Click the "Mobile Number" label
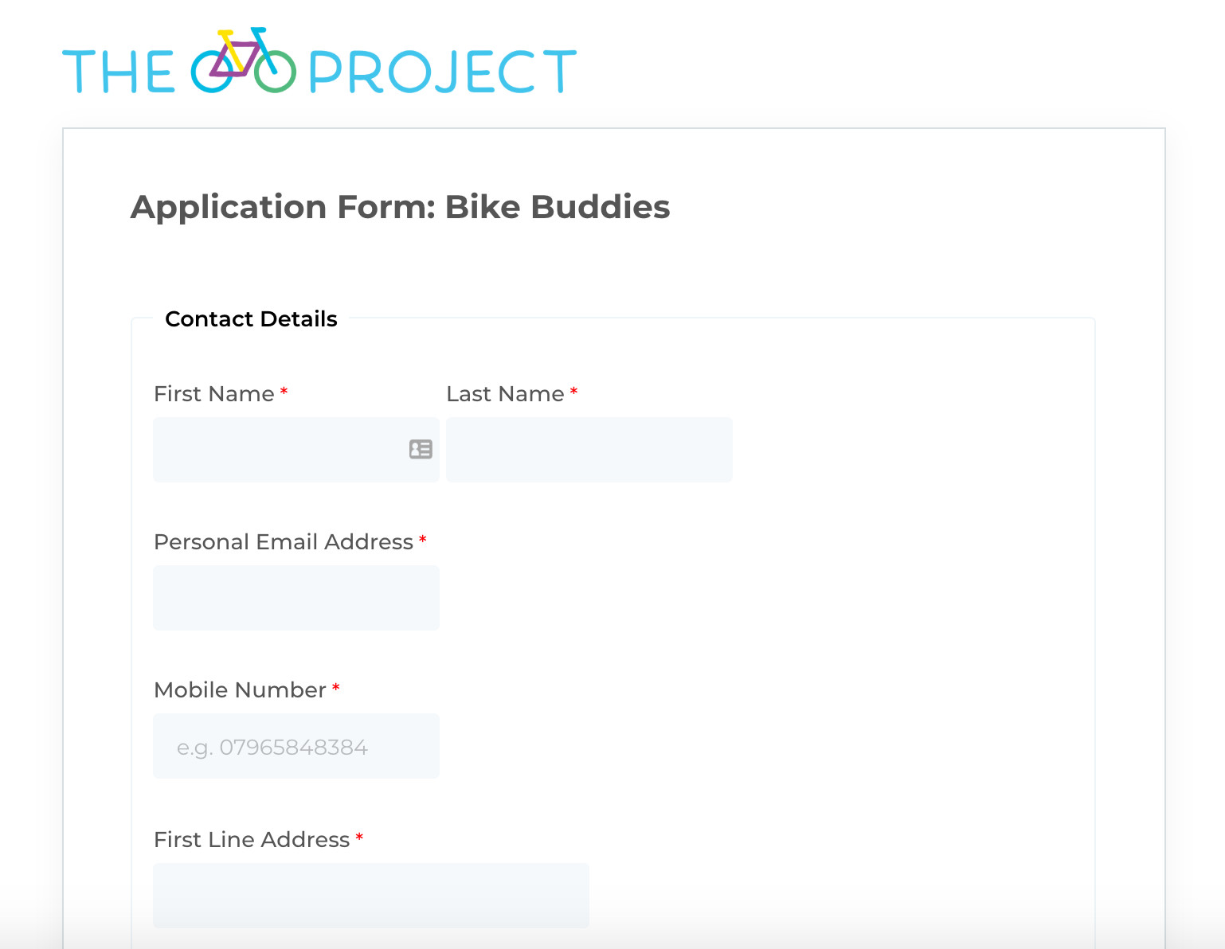Image resolution: width=1225 pixels, height=949 pixels. click(240, 690)
